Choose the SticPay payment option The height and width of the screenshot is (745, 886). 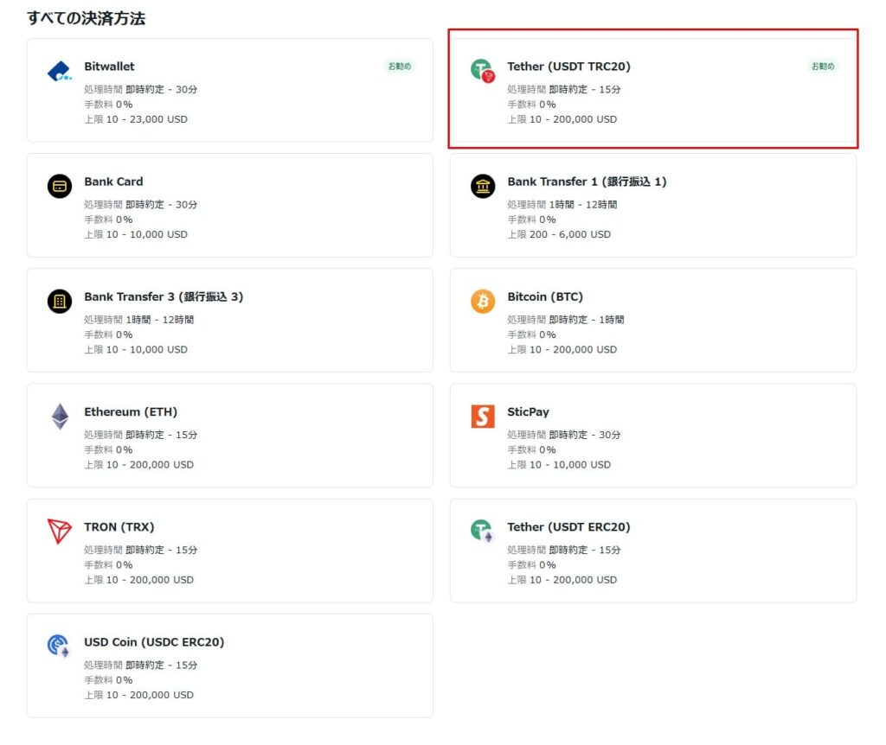tap(652, 436)
